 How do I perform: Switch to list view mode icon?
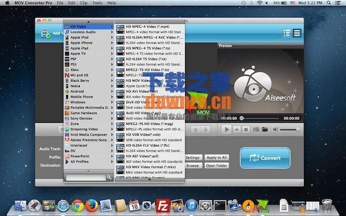pyautogui.click(x=287, y=33)
